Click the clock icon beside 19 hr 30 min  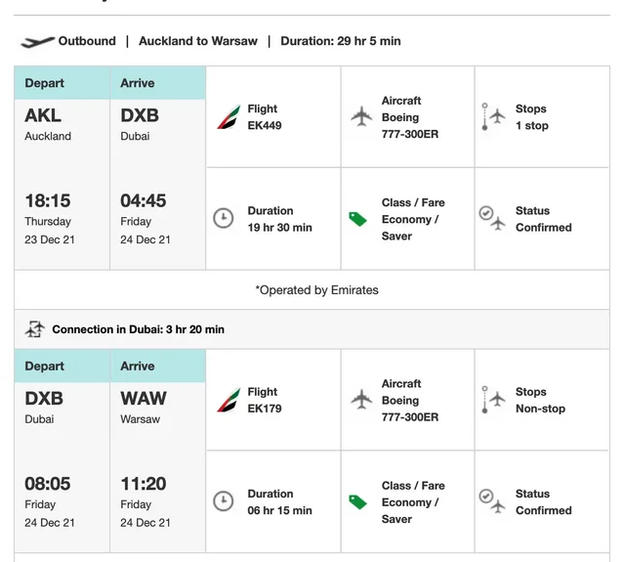click(224, 218)
